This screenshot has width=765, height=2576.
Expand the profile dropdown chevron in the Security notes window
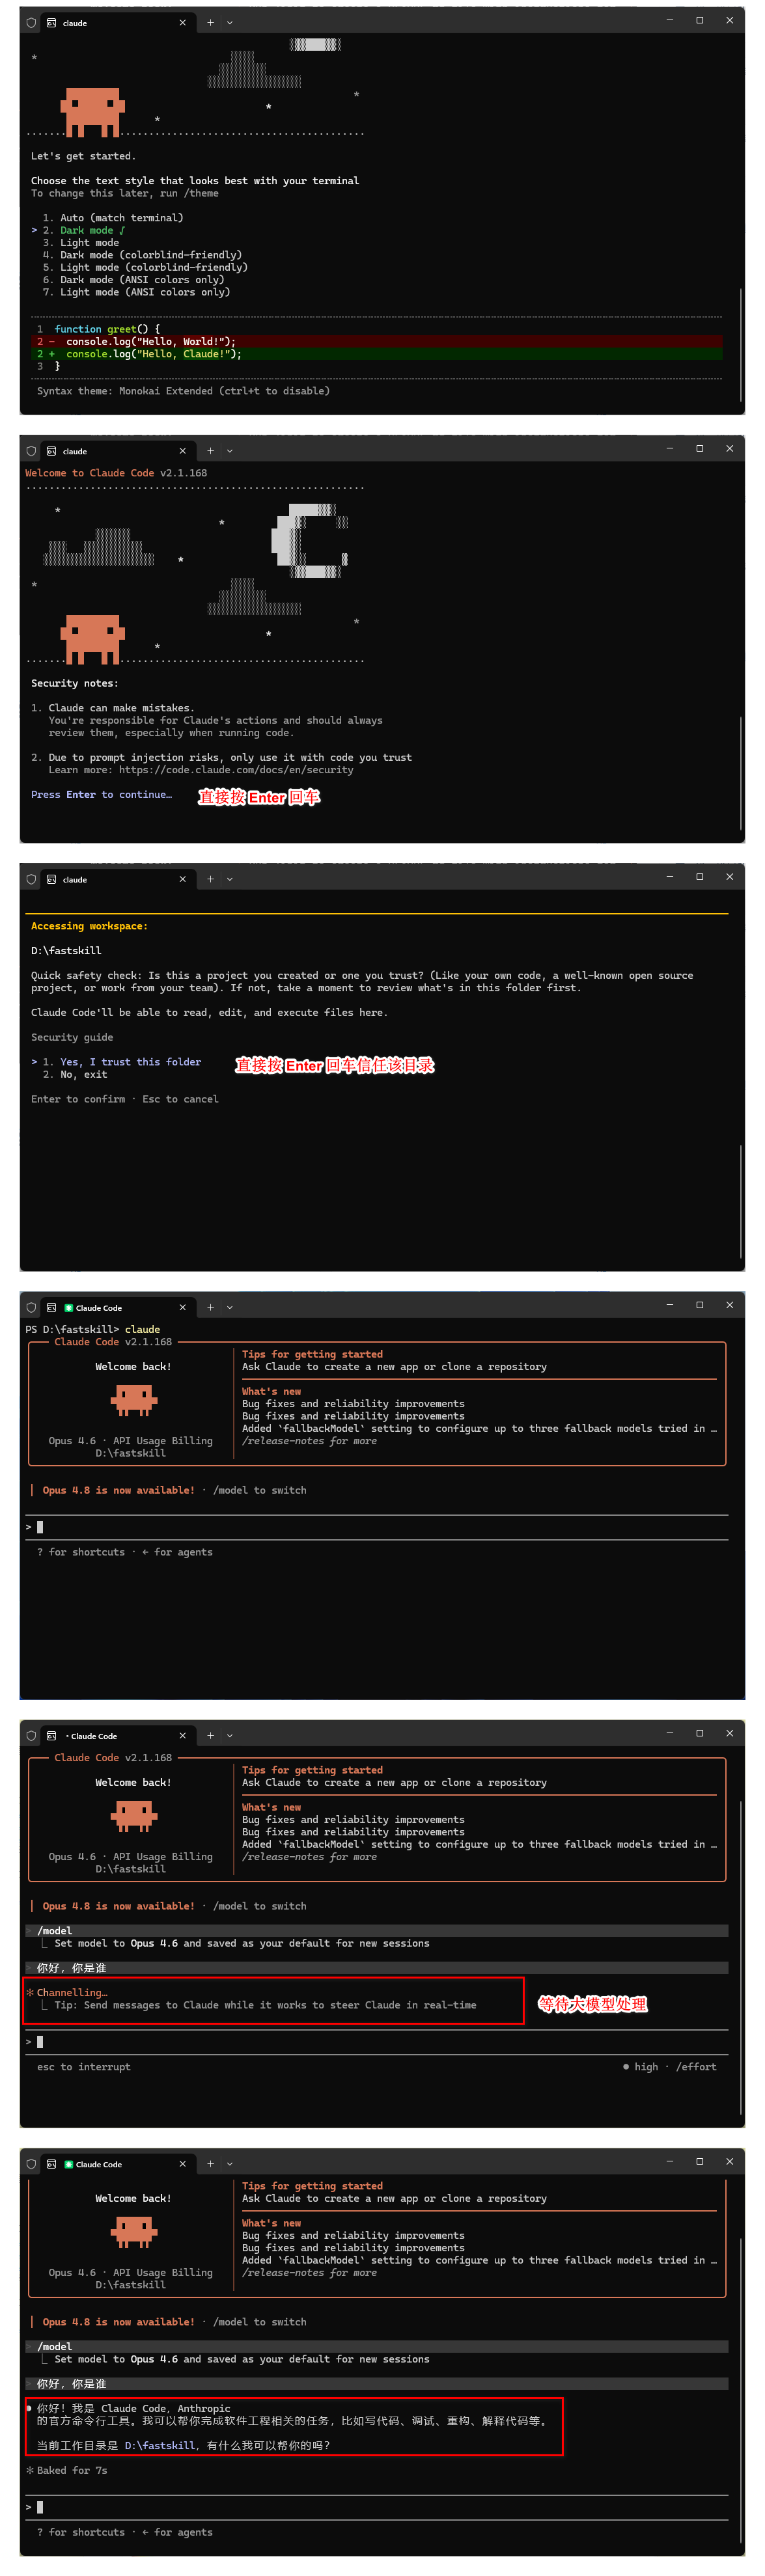[230, 451]
